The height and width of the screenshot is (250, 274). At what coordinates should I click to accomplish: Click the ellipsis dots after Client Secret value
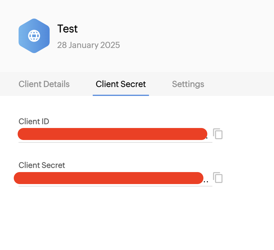coord(206,182)
